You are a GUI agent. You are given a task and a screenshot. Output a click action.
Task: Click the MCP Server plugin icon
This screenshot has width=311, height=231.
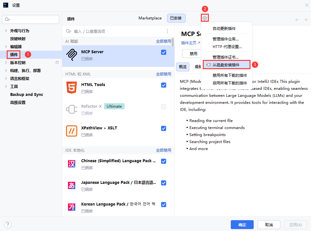[x=72, y=55]
